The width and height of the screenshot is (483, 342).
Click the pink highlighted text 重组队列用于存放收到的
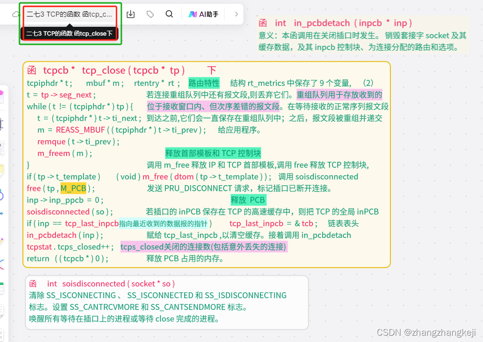point(339,95)
